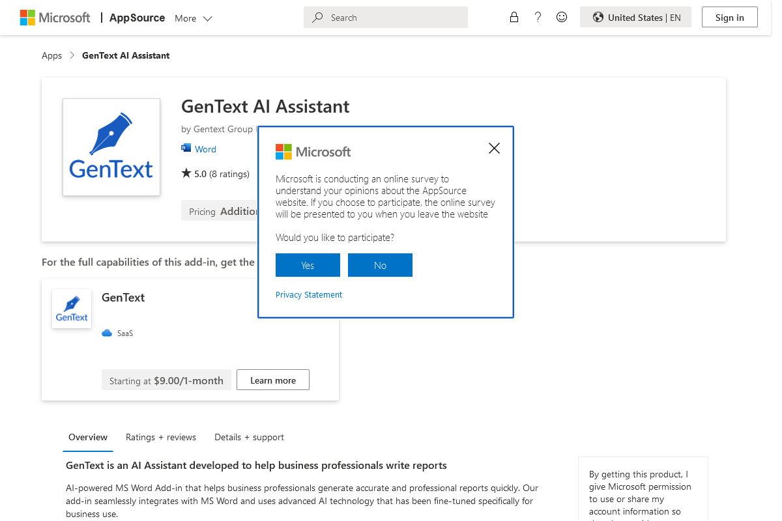782x521 pixels.
Task: Navigate to the Apps breadcrumb link
Action: [51, 55]
